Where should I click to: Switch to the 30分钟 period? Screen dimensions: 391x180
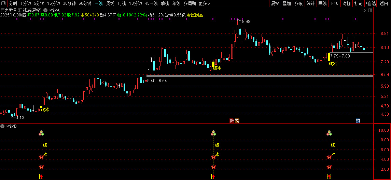(x=69, y=3)
